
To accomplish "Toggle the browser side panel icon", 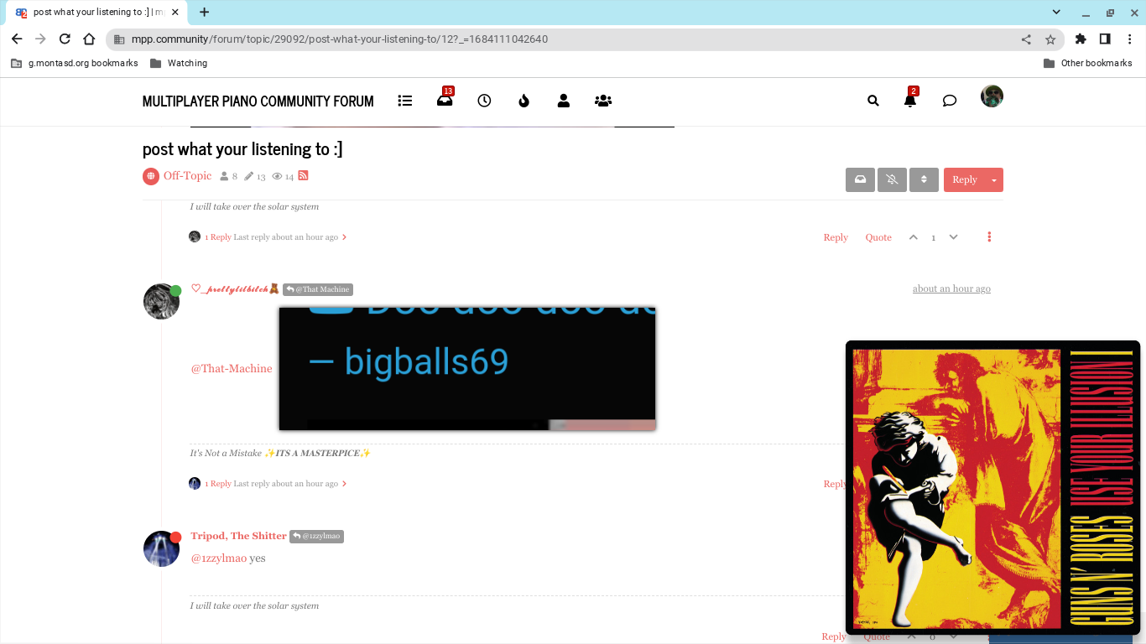I will (x=1105, y=39).
